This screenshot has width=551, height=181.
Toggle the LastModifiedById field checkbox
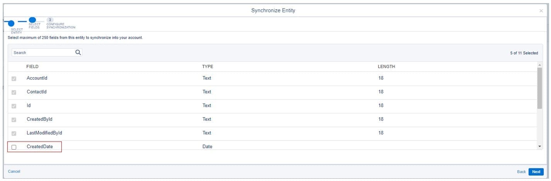(14, 134)
